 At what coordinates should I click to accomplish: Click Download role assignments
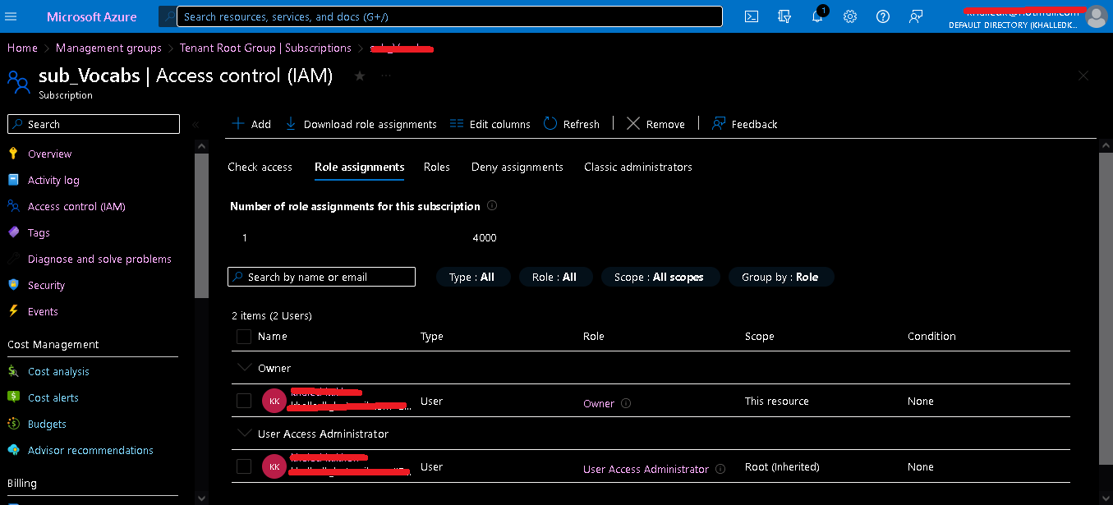click(361, 124)
